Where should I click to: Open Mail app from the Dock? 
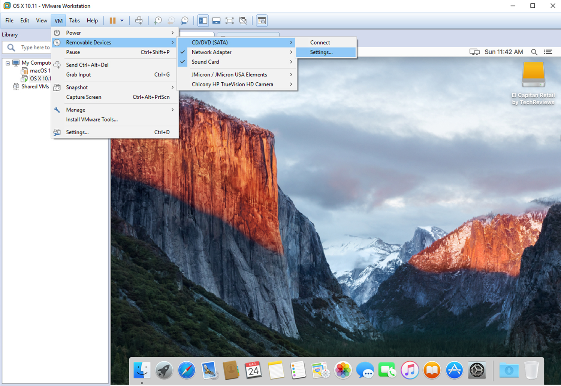point(209,370)
